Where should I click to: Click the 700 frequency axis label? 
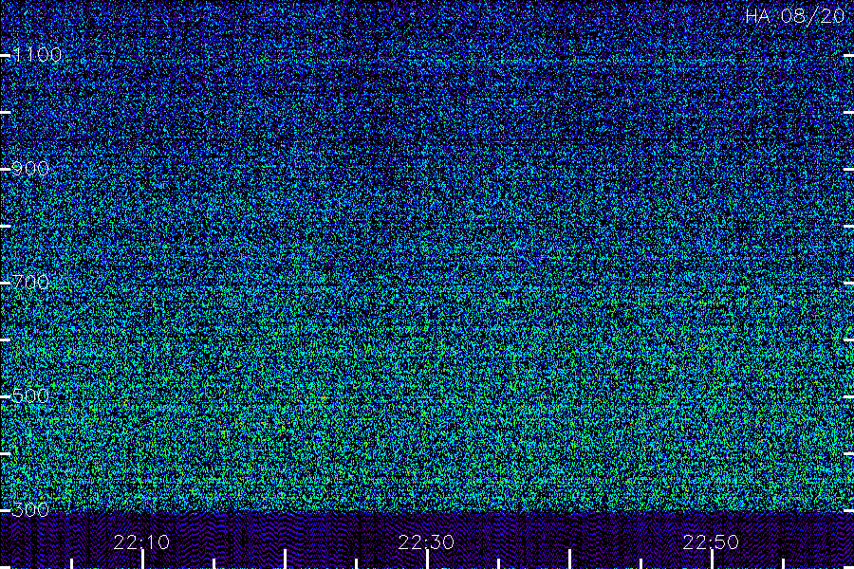[30, 282]
